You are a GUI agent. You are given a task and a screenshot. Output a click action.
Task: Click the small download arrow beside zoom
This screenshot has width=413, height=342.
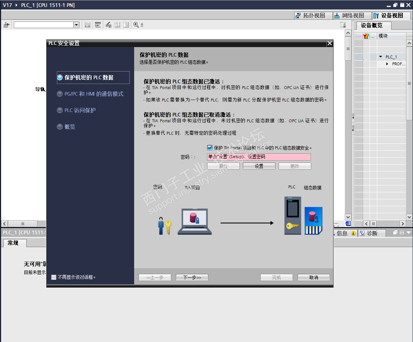point(142,25)
